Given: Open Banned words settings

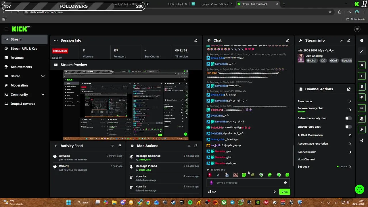Looking at the screenshot, I should [325, 152].
